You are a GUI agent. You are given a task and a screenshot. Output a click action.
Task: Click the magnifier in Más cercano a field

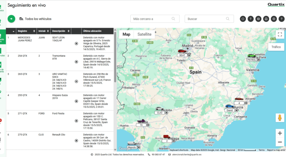(x=173, y=18)
